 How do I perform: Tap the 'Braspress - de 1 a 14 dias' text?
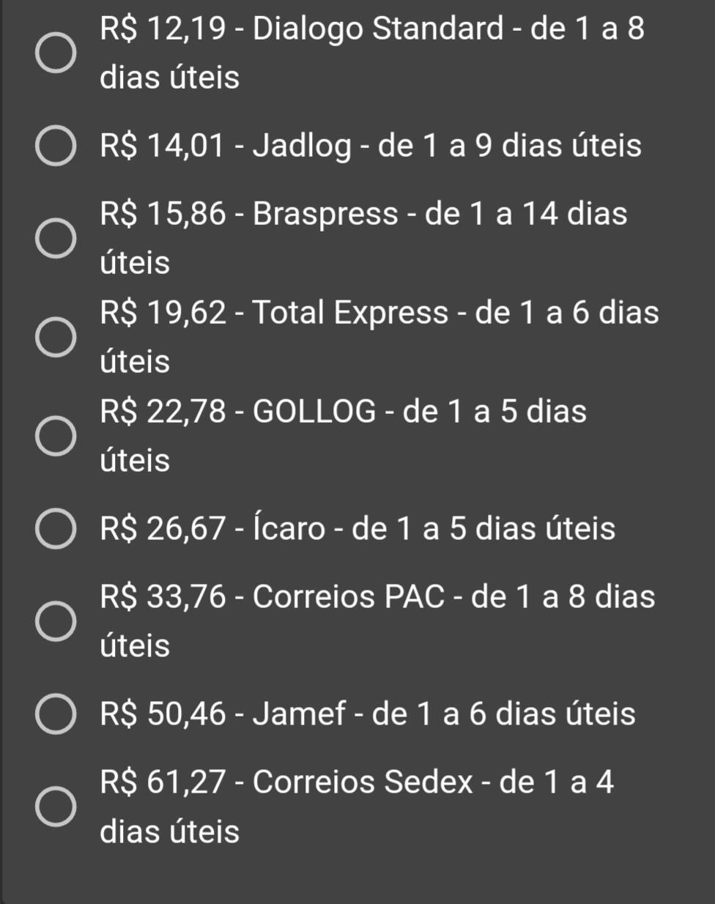(440, 214)
